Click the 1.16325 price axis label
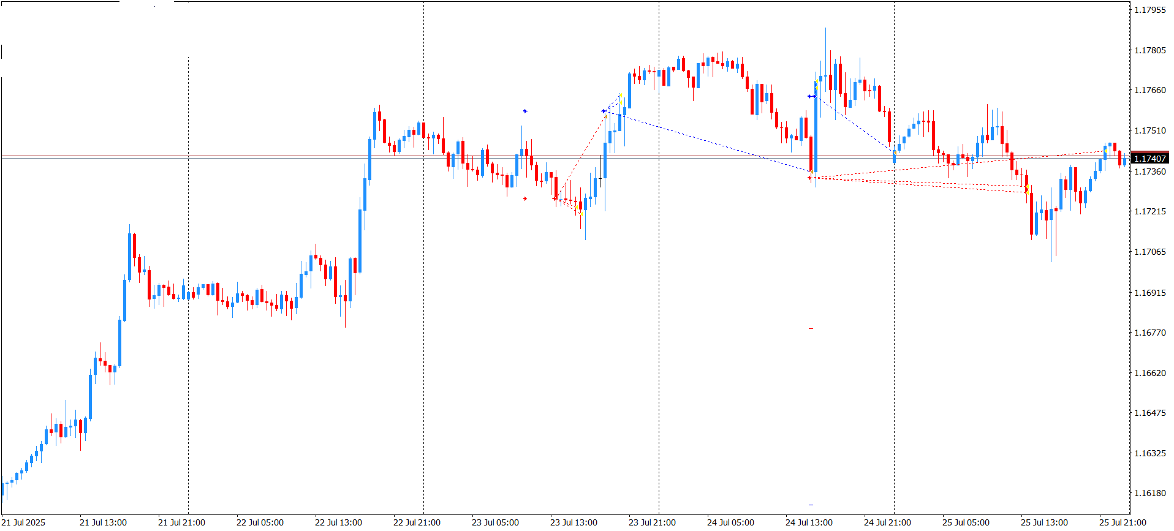This screenshot has height=531, width=1174. [x=1150, y=453]
